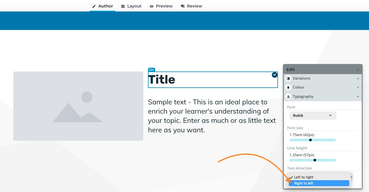369x192 pixels.
Task: Adjust the Font size slider handle
Action: click(310, 140)
